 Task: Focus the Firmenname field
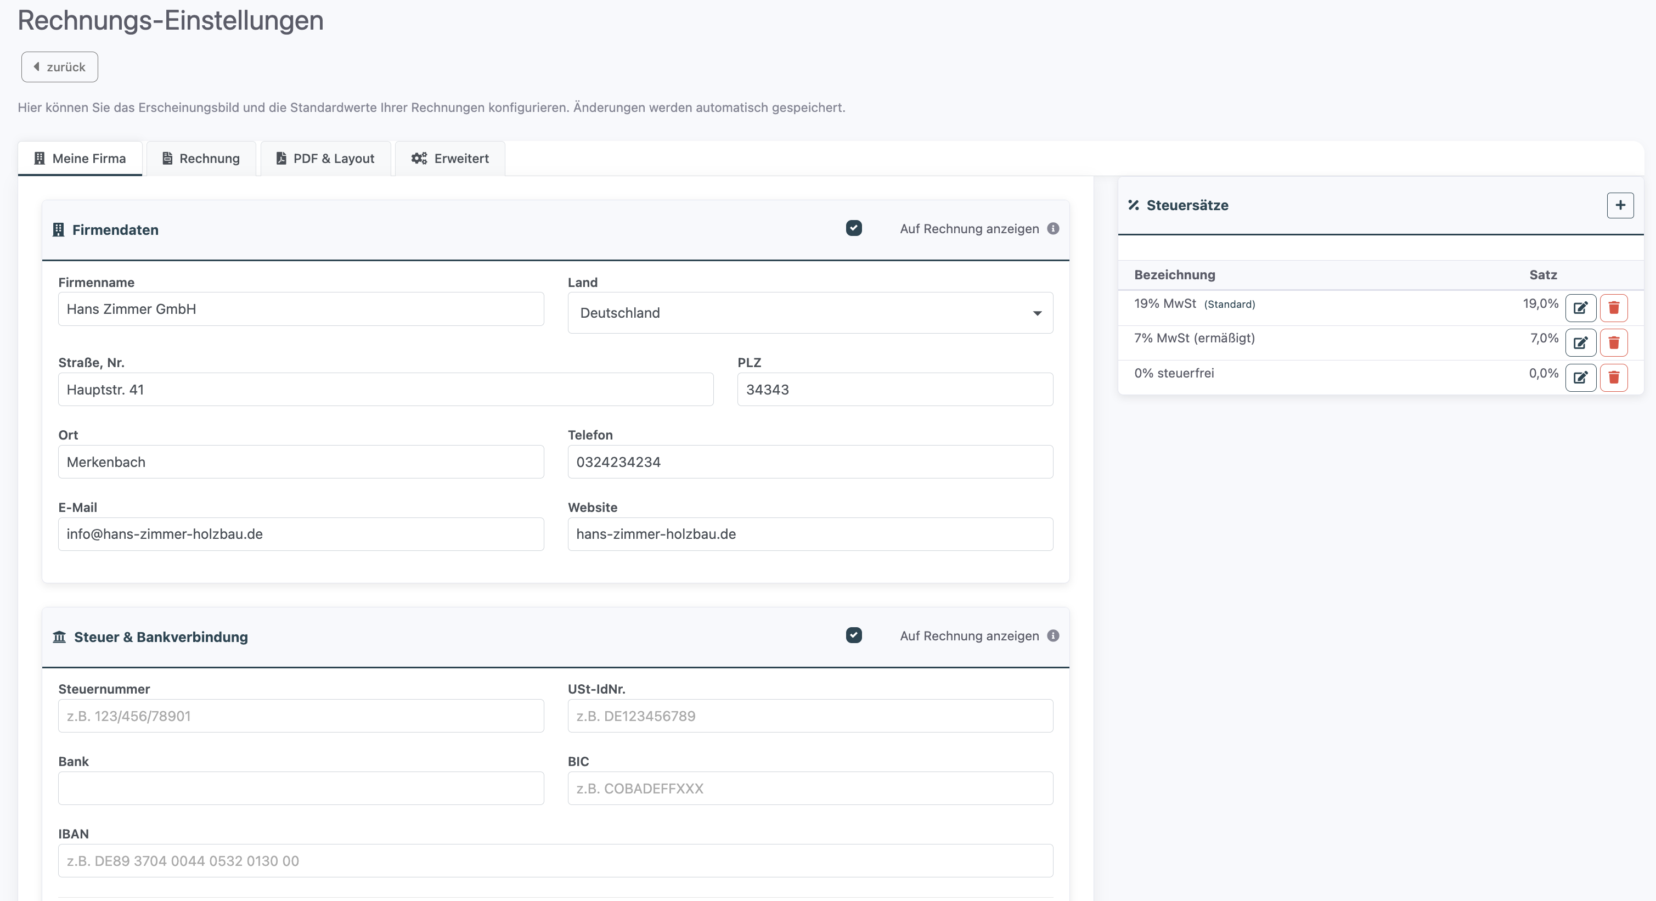click(x=301, y=309)
